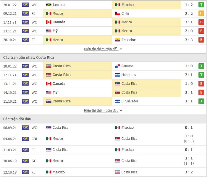The image size is (207, 177).
Task: Click the El Salvador flag icon
Action: click(117, 101)
